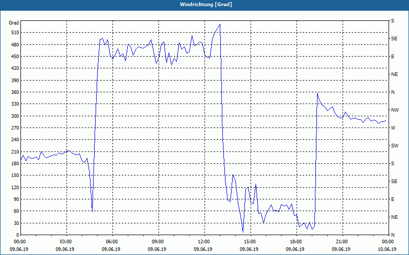Image resolution: width=409 pixels, height=255 pixels.
Task: Click the N compass label level with 360
Action: [393, 92]
